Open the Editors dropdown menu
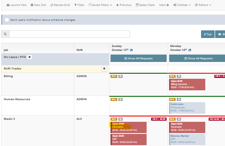Image resolution: width=225 pixels, height=146 pixels. click(x=203, y=5)
